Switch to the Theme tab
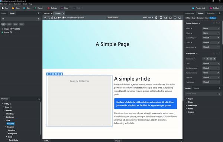Screen dimensions: 223x142 [x=196, y=88]
